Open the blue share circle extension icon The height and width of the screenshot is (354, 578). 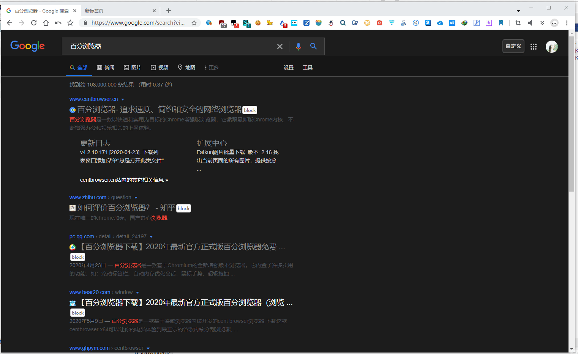click(x=416, y=23)
